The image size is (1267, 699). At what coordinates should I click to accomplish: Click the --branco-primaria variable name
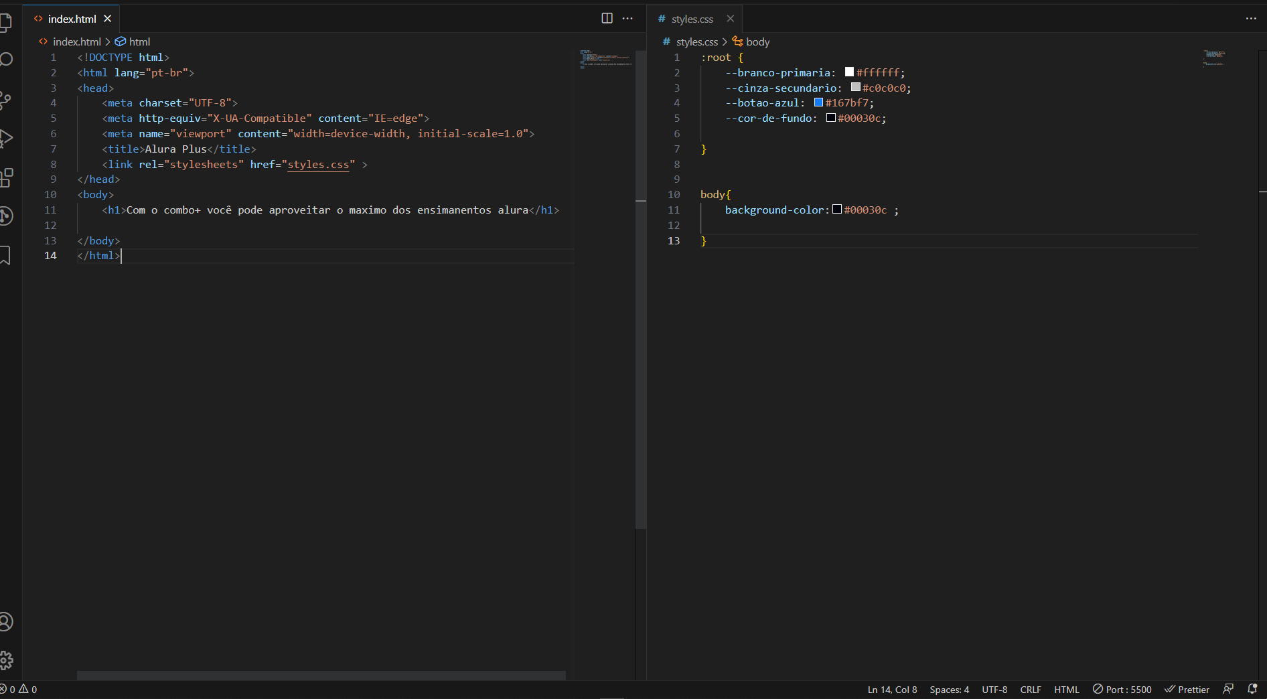pyautogui.click(x=777, y=73)
